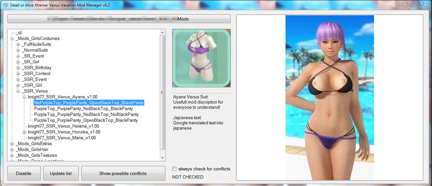Select the _Mods_GirlsHair tree label
Image resolution: width=432 pixels, height=186 pixels.
pos(32,149)
